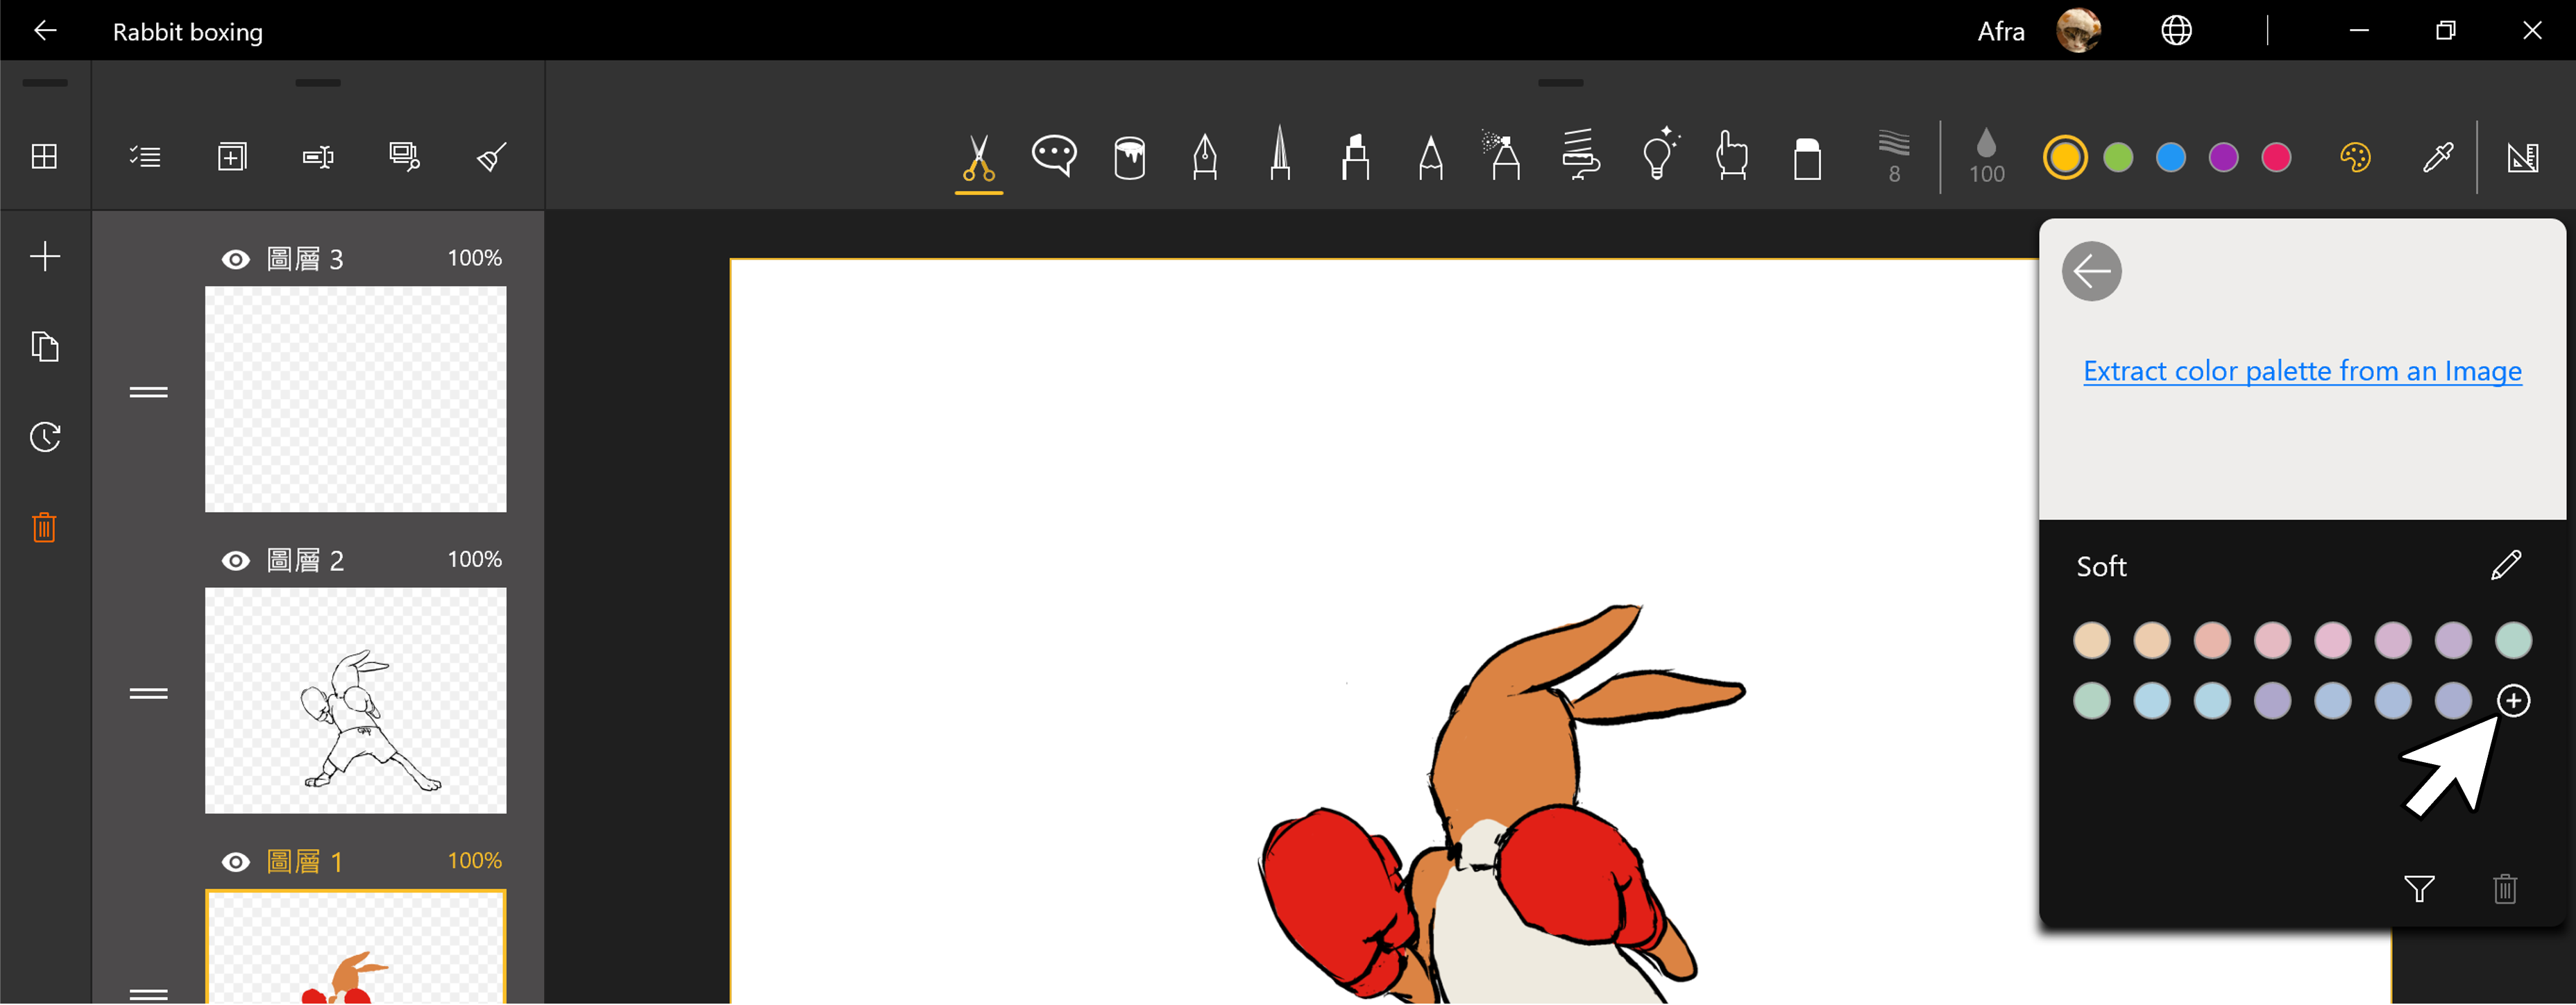Return to project list with the top-left back arrow
The height and width of the screenshot is (1005, 2576).
46,30
